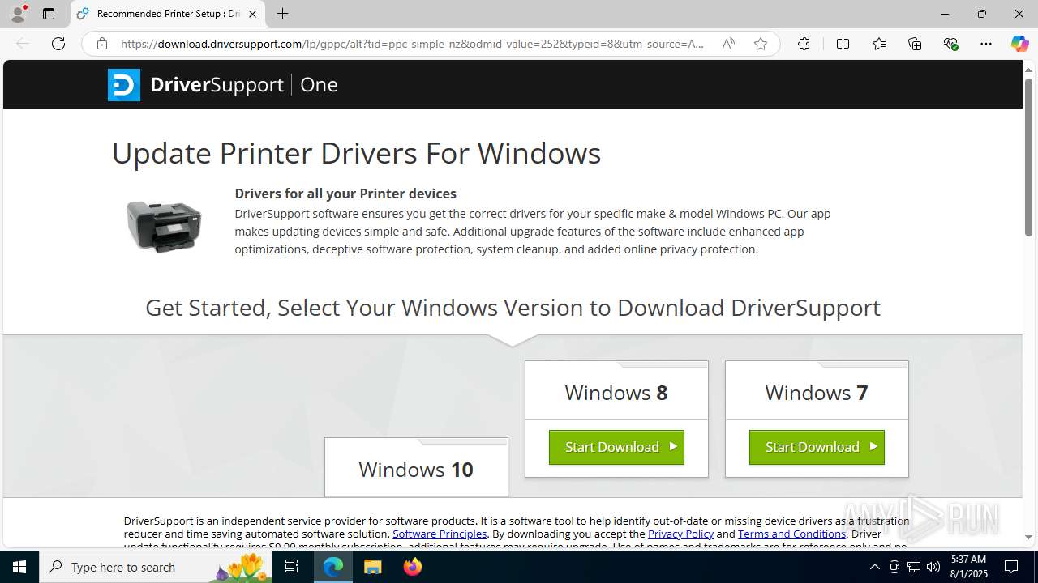The image size is (1038, 583).
Task: Add this page to favorites star
Action: (761, 44)
